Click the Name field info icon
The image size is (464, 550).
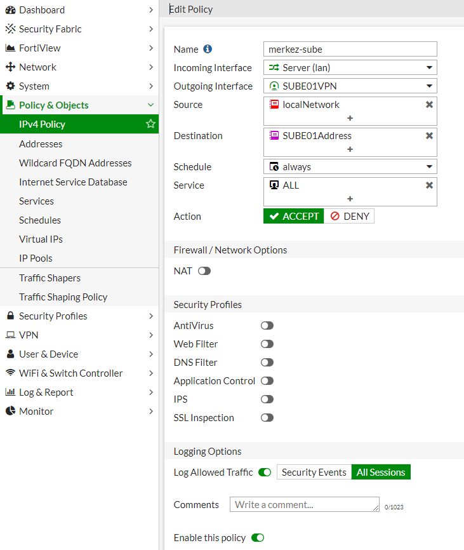coord(208,49)
